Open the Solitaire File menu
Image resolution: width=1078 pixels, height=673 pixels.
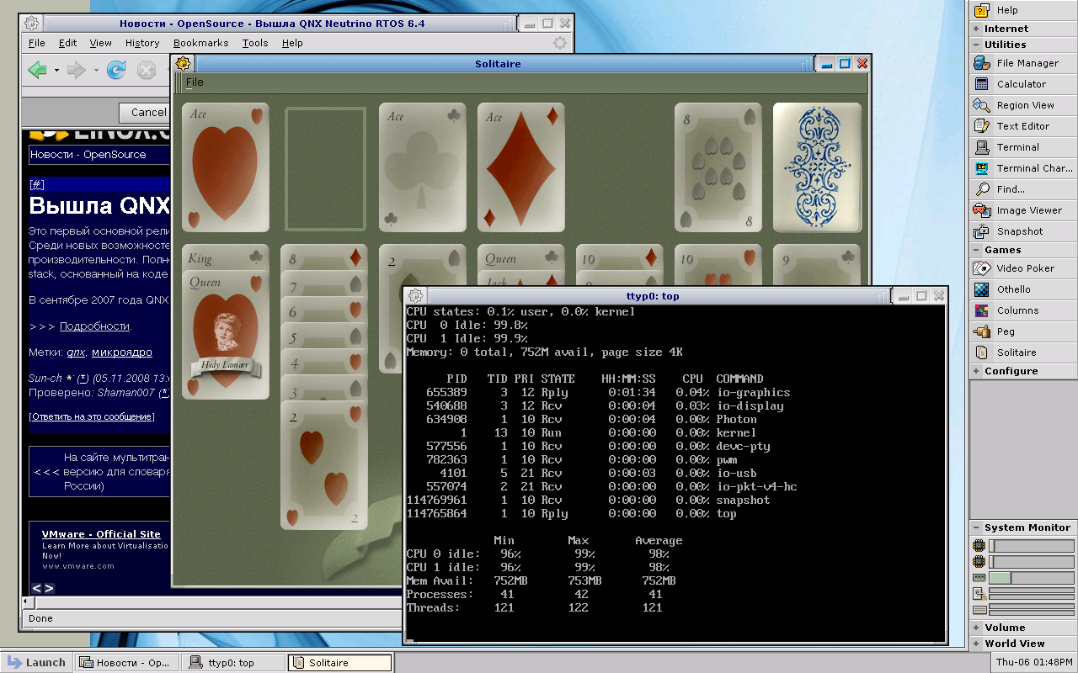coord(195,82)
